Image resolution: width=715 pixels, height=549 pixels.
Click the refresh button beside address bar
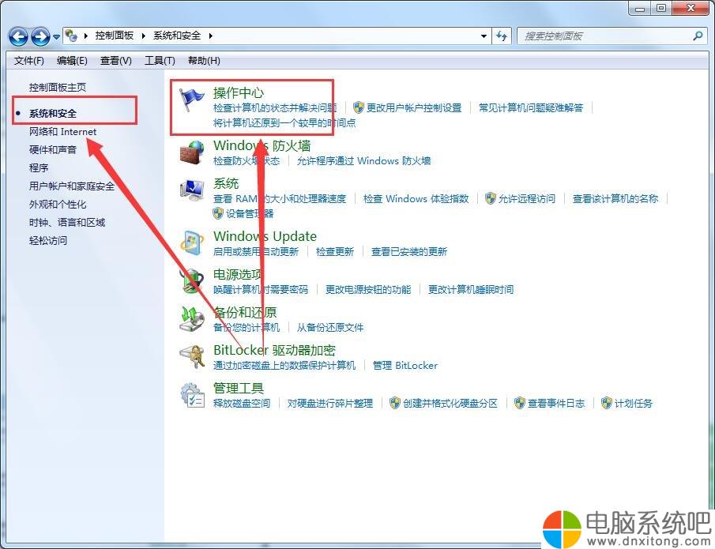(x=502, y=36)
